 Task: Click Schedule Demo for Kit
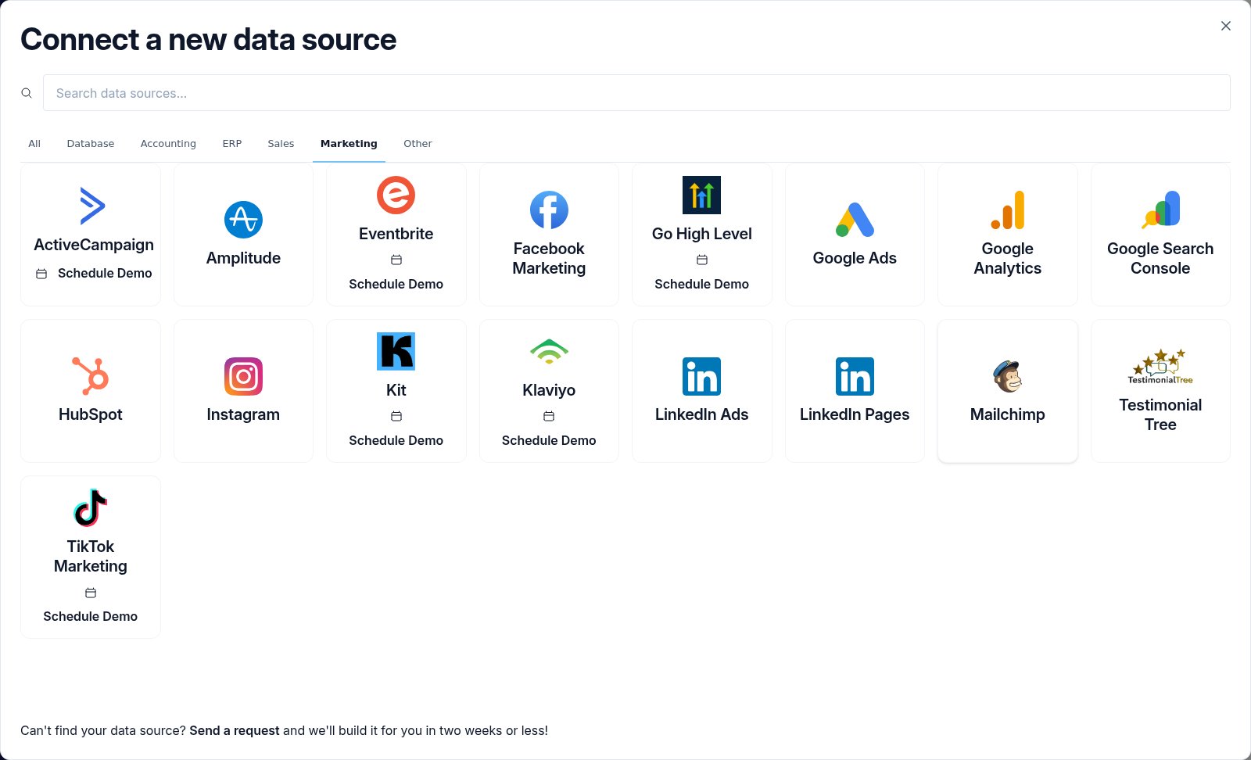click(x=396, y=440)
